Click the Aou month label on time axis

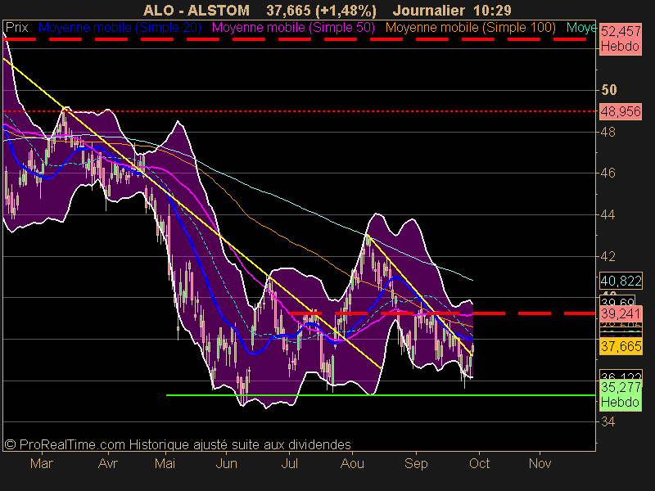point(352,463)
